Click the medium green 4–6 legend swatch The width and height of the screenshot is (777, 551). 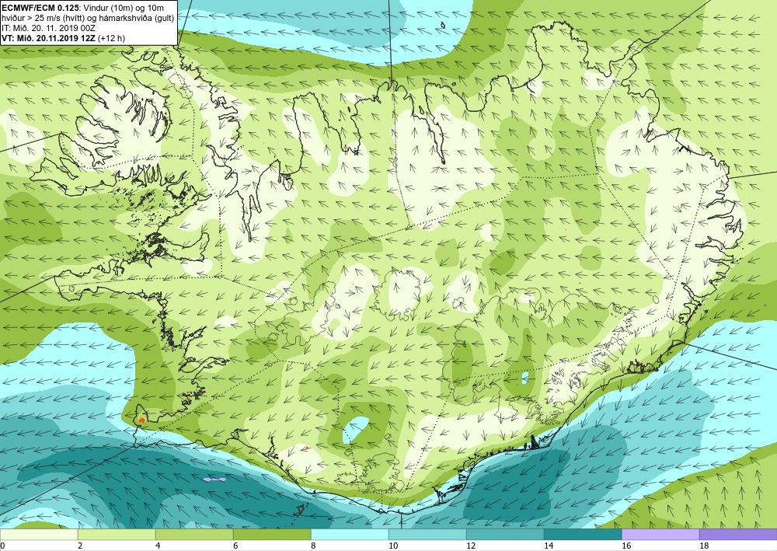pos(194,535)
